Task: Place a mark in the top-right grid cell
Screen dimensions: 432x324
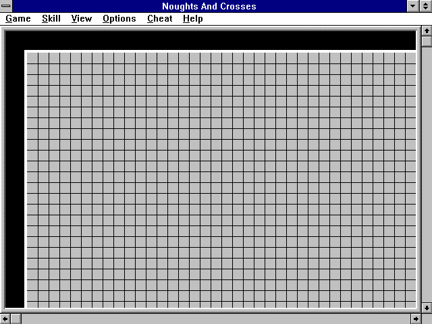Action: (411, 58)
